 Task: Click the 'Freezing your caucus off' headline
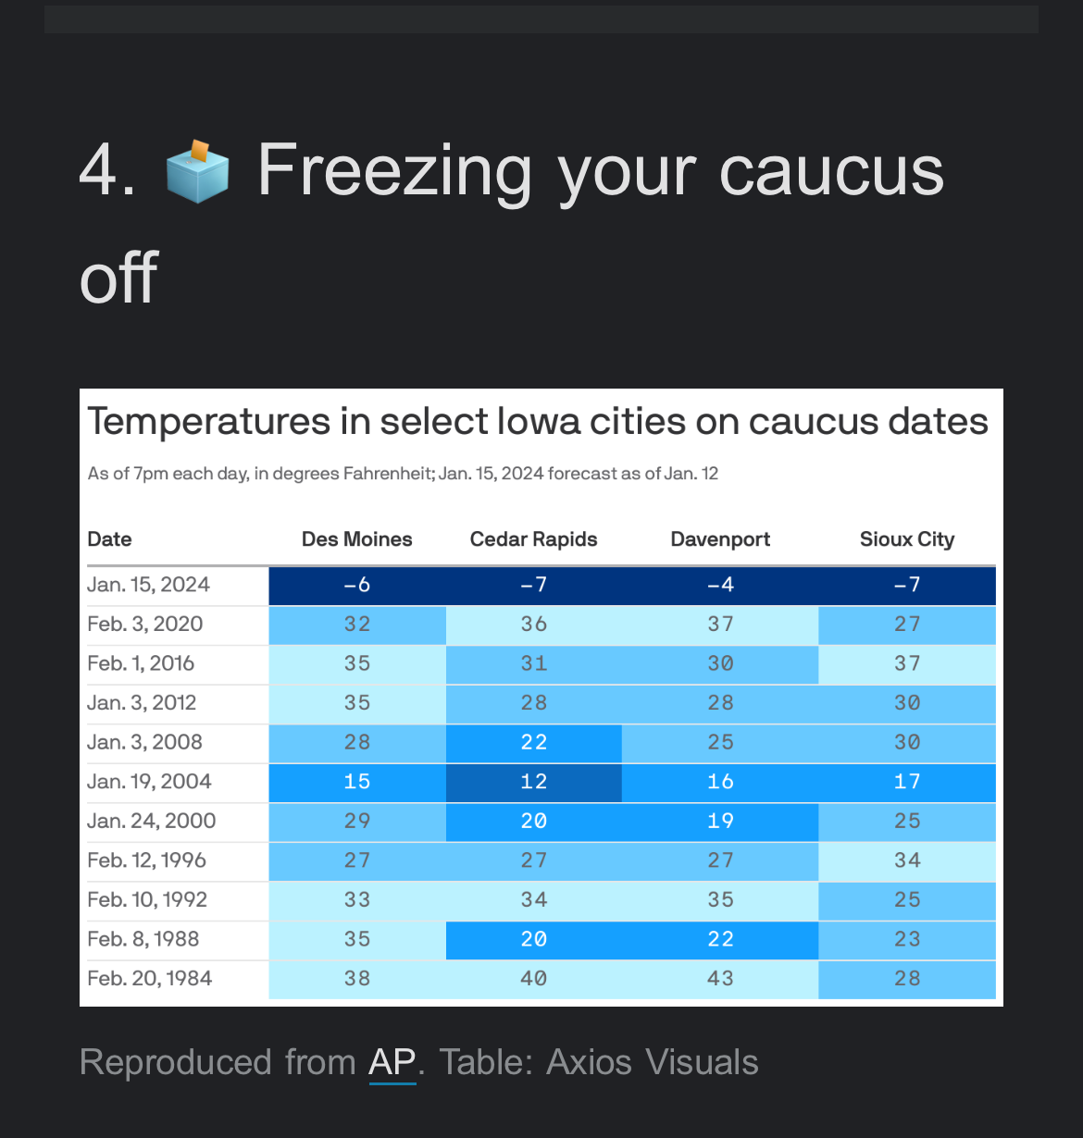[x=600, y=171]
